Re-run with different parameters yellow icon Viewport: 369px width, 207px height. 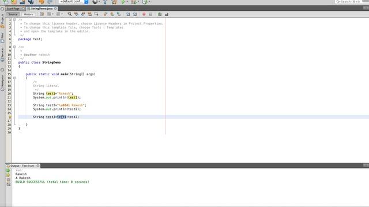click(x=8, y=175)
